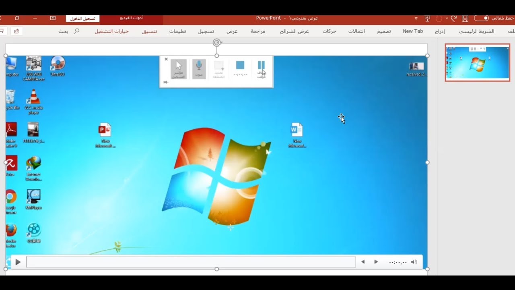This screenshot has height=290, width=515.
Task: Step the video forward with right arrow
Action: click(376, 262)
